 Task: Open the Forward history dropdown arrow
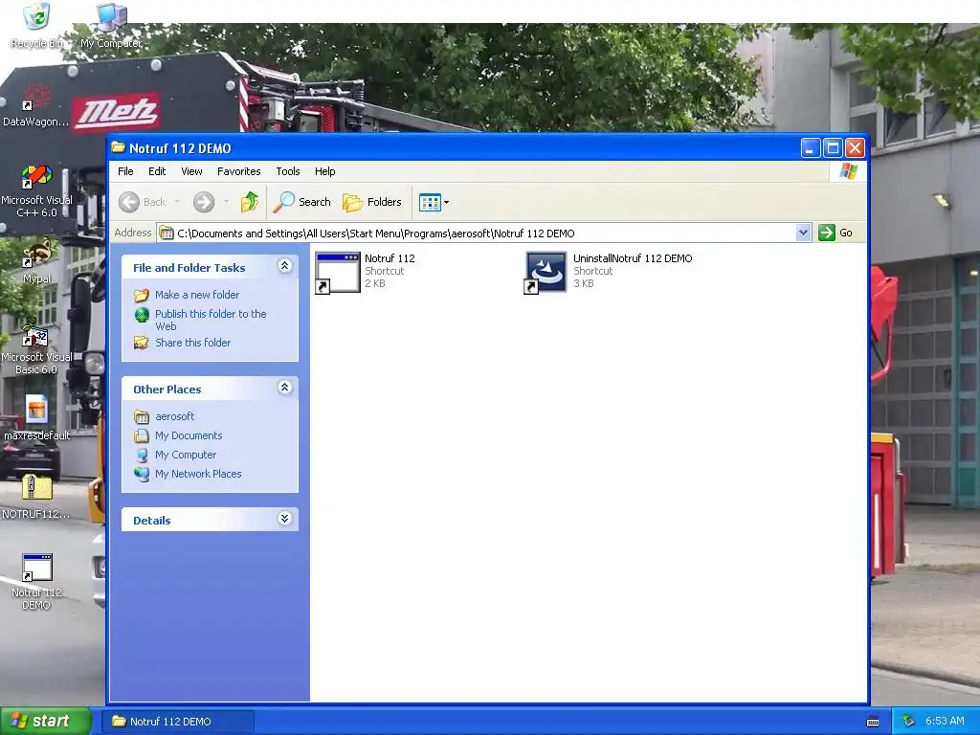226,202
